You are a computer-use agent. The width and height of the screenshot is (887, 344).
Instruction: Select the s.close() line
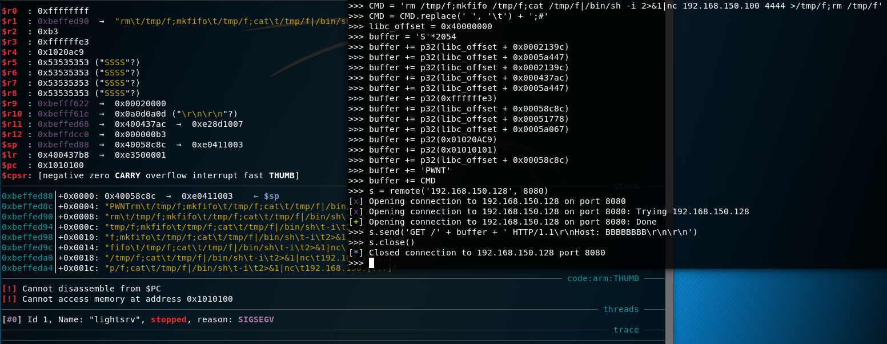(x=382, y=242)
